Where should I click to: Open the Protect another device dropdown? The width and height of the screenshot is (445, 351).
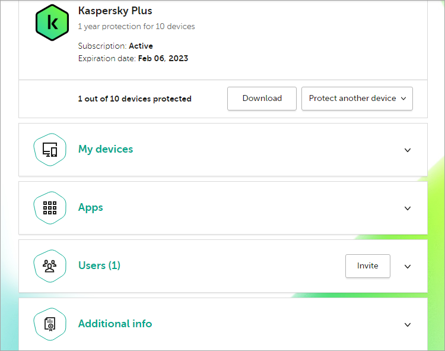click(357, 99)
